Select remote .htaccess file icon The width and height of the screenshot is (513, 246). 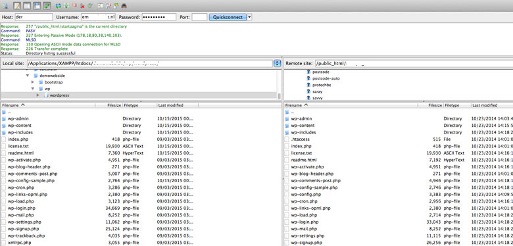pyautogui.click(x=287, y=139)
